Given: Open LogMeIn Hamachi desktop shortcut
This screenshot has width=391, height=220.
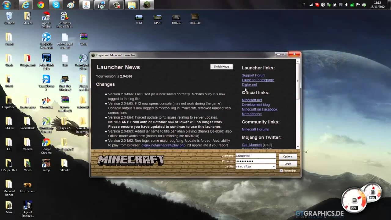Looking at the screenshot, I should coord(46,41).
